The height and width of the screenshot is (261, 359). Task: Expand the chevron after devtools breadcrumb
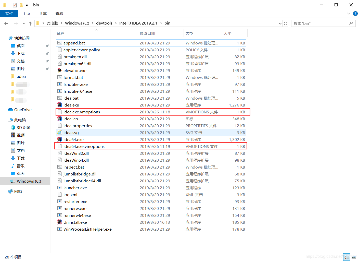point(116,23)
